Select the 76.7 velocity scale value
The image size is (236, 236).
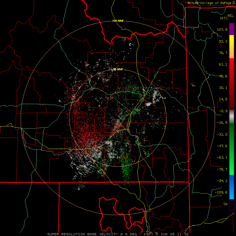pos(223,53)
